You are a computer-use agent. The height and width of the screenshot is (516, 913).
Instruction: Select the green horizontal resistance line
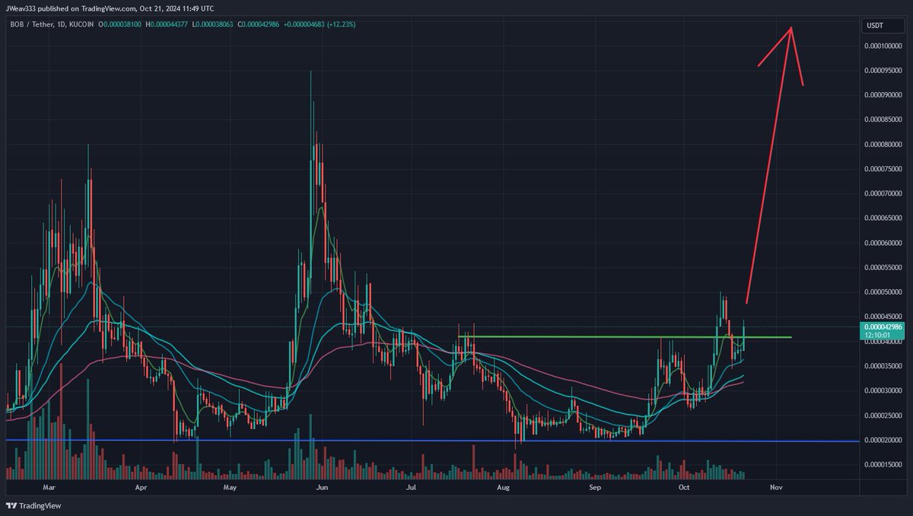click(624, 336)
